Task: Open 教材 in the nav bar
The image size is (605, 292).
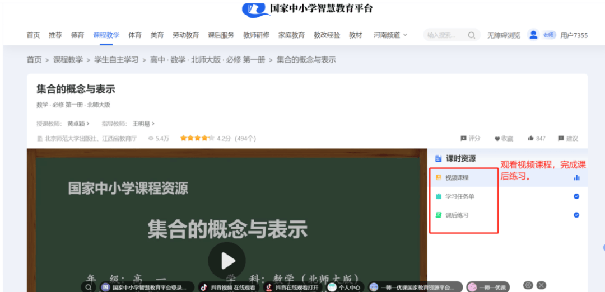Action: (356, 35)
